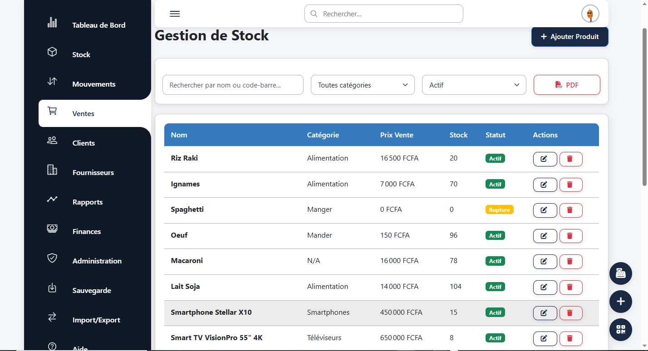Click the floating plus button

pyautogui.click(x=621, y=302)
